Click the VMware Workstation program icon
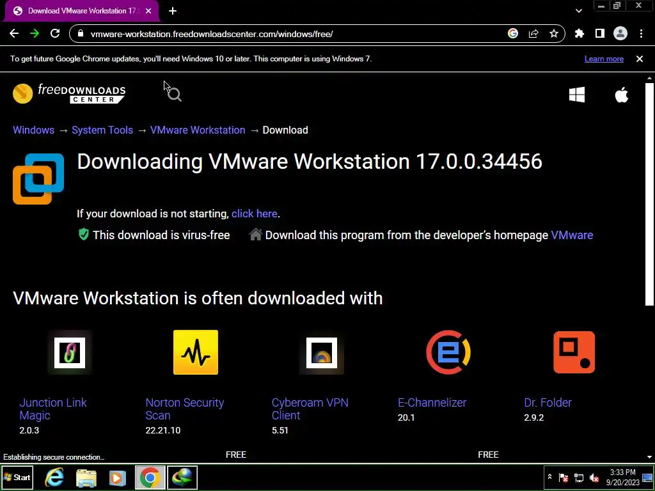 click(38, 179)
